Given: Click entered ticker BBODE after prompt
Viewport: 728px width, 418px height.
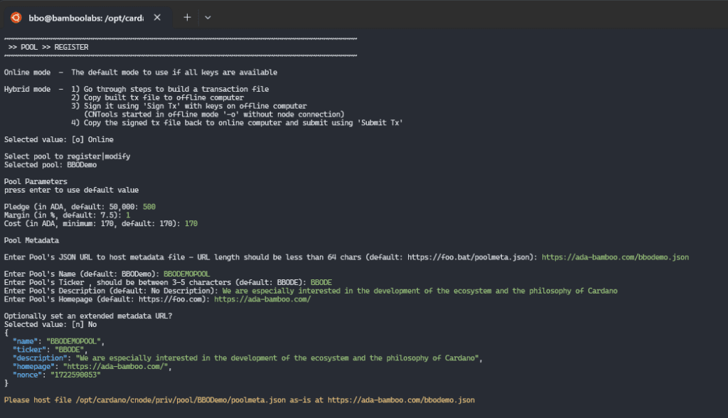Looking at the screenshot, I should click(321, 282).
